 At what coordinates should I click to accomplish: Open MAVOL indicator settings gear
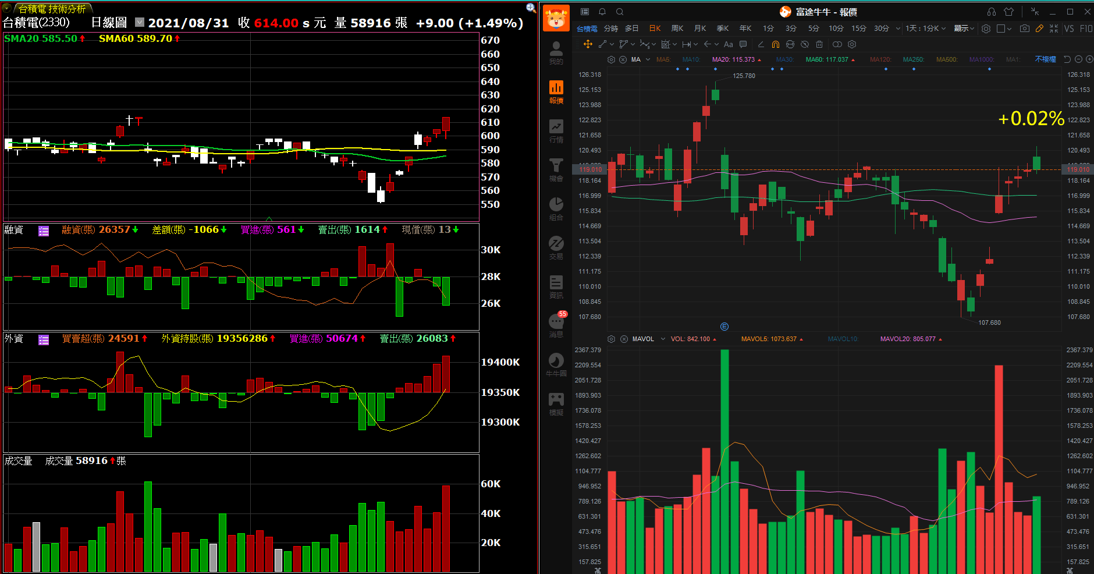point(611,339)
